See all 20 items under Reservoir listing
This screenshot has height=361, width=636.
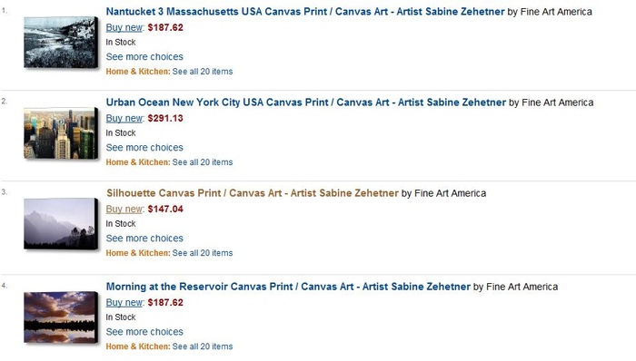point(203,346)
